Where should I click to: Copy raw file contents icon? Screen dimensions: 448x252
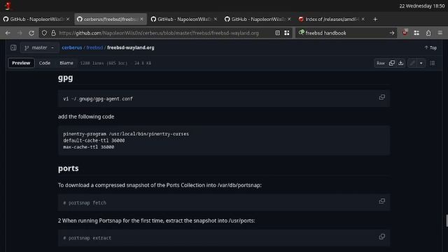[392, 63]
